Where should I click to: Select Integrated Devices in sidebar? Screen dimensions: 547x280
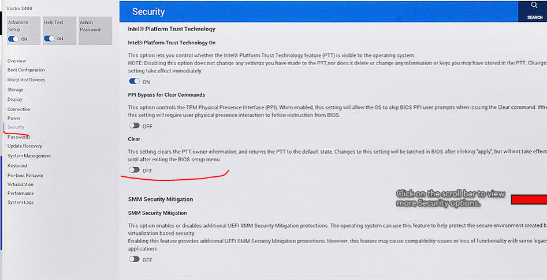[x=26, y=80]
